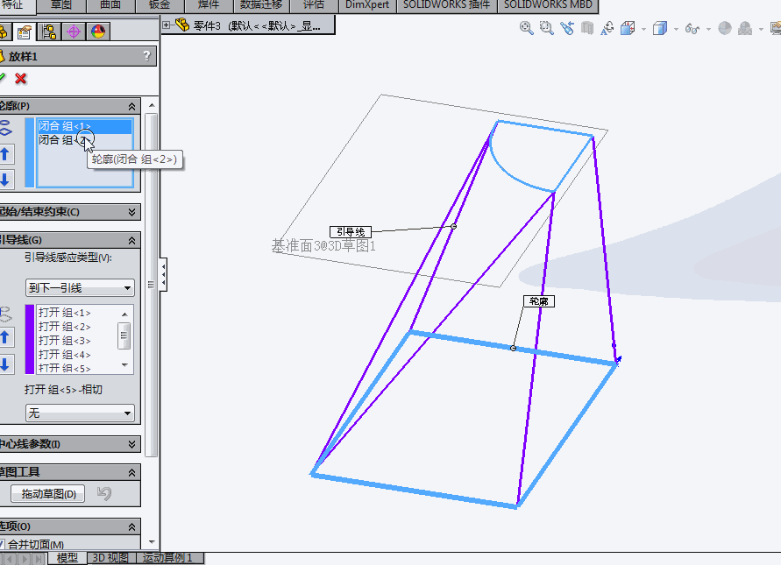
Task: Expand 起始/结束约束(C) section
Action: 131,212
